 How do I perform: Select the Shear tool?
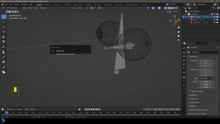[4, 72]
